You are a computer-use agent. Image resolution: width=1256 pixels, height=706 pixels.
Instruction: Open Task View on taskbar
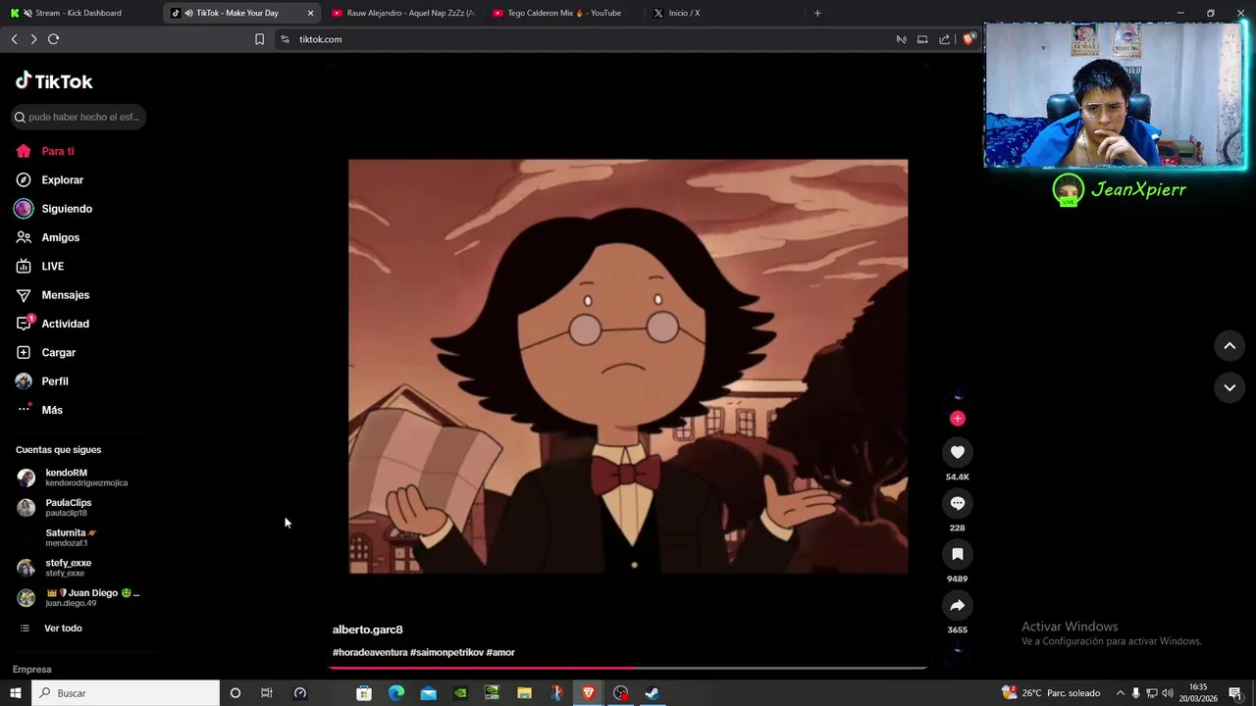coord(266,693)
